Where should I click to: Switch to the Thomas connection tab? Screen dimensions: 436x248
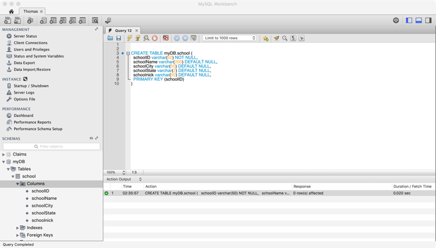(31, 12)
